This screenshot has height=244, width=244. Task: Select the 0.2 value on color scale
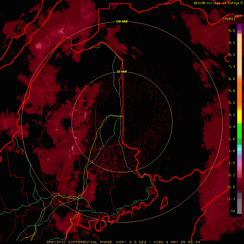click(232, 175)
